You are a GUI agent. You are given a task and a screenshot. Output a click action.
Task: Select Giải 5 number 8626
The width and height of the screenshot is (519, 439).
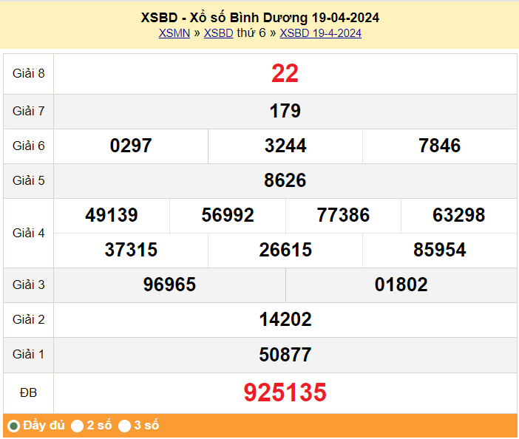285,180
